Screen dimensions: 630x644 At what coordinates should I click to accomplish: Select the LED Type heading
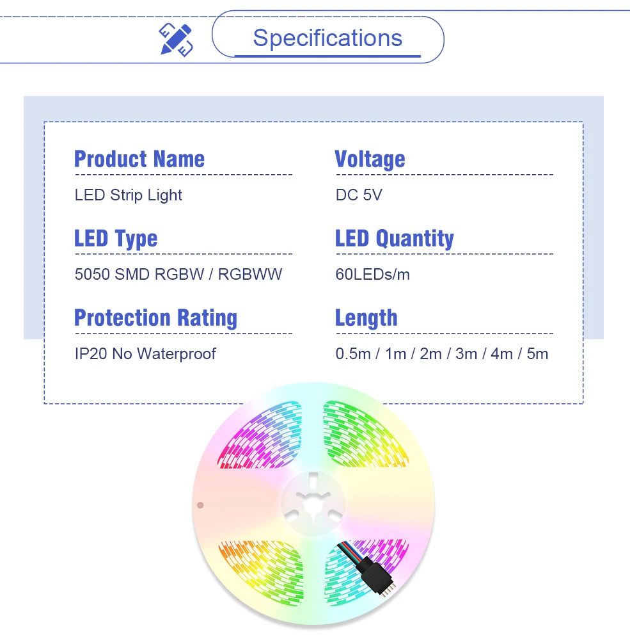[x=116, y=238]
